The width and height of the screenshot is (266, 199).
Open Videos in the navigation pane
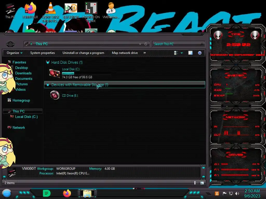tap(20, 89)
